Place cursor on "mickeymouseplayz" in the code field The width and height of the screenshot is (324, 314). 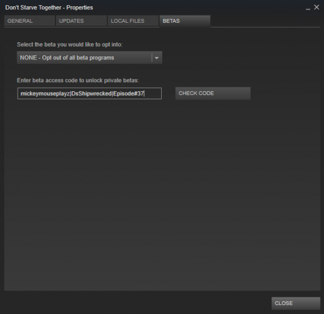(x=45, y=94)
